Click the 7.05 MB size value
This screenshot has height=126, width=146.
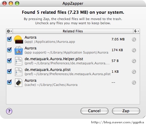[x=118, y=39]
